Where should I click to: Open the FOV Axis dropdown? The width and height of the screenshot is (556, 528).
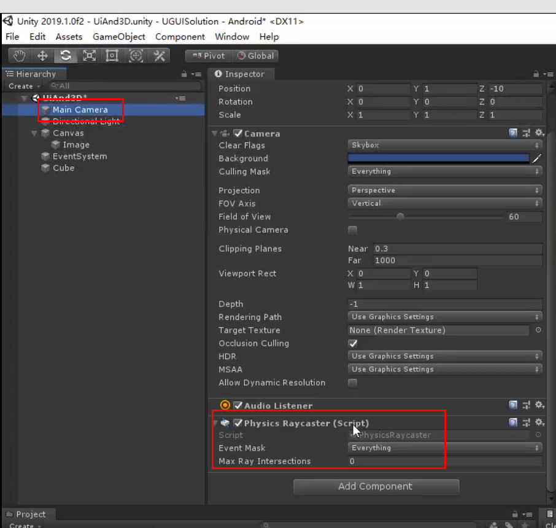point(445,203)
